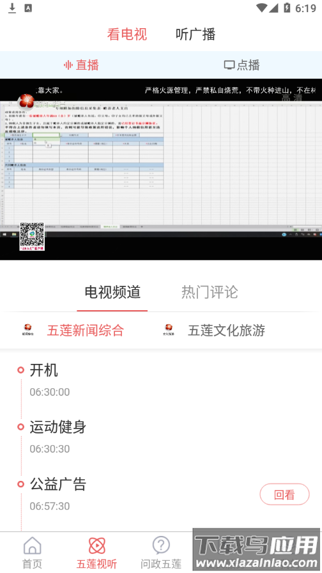322x573 pixels.
Task: Switch to 看电视 tab
Action: (x=126, y=35)
